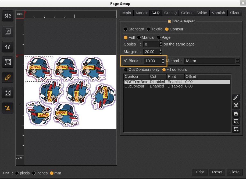This screenshot has height=179, width=246.
Task: Click the Copies input field
Action: click(151, 44)
